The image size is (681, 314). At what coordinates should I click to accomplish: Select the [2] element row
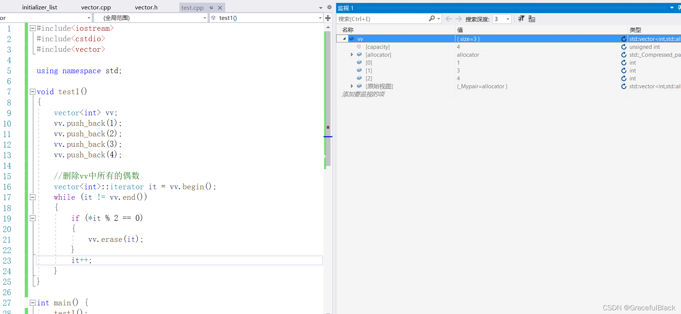[x=508, y=78]
